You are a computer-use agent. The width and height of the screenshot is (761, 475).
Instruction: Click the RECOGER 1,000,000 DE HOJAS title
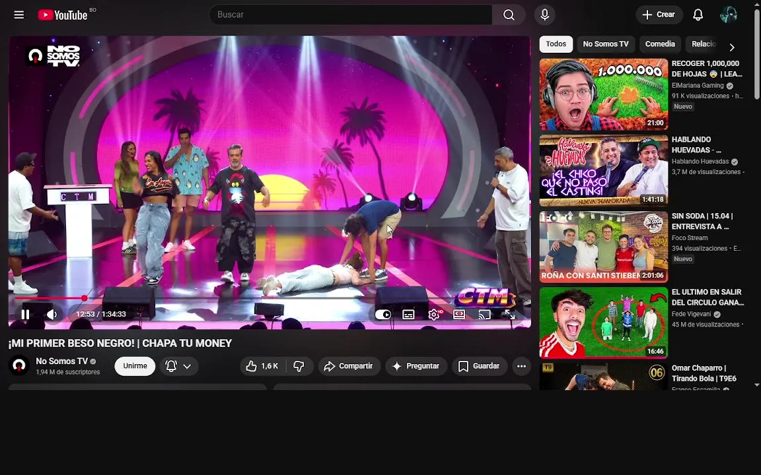coord(707,69)
